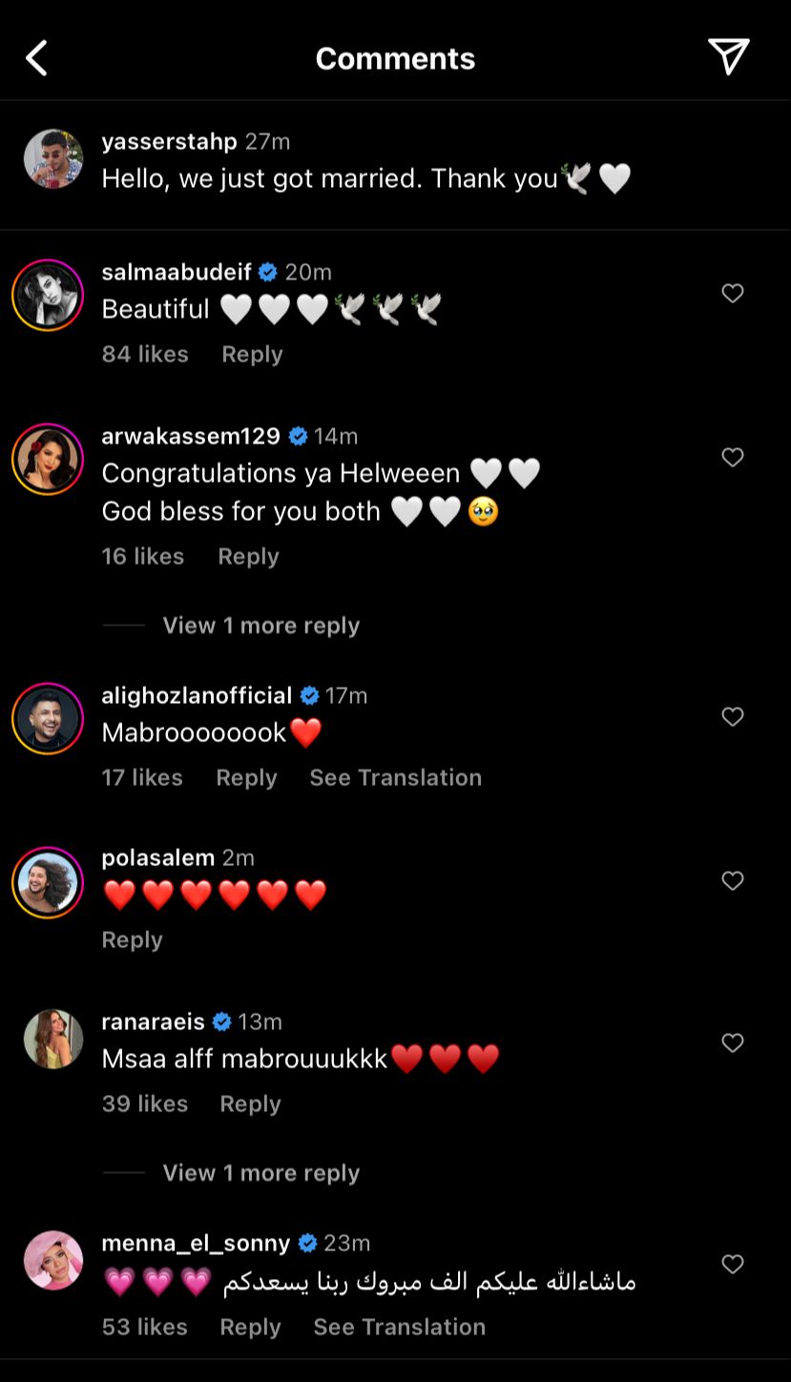Viewport: 791px width, 1382px height.
Task: Like salmaabudeif's comment with the heart
Action: [732, 294]
